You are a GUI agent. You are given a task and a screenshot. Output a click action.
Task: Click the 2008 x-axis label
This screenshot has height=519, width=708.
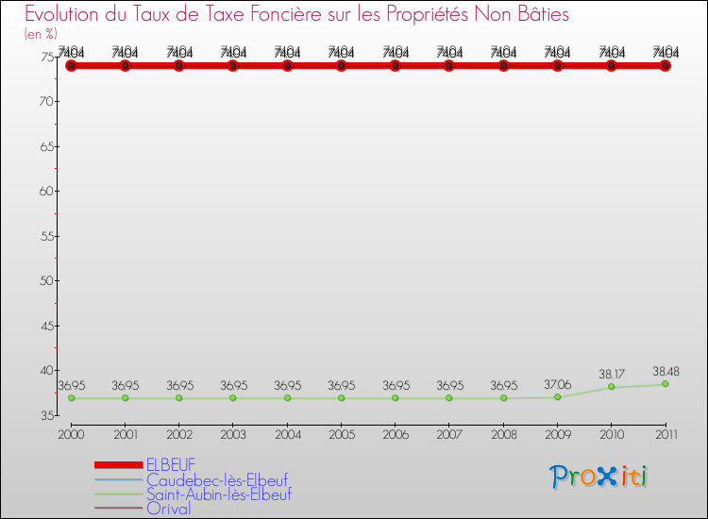pyautogui.click(x=504, y=435)
